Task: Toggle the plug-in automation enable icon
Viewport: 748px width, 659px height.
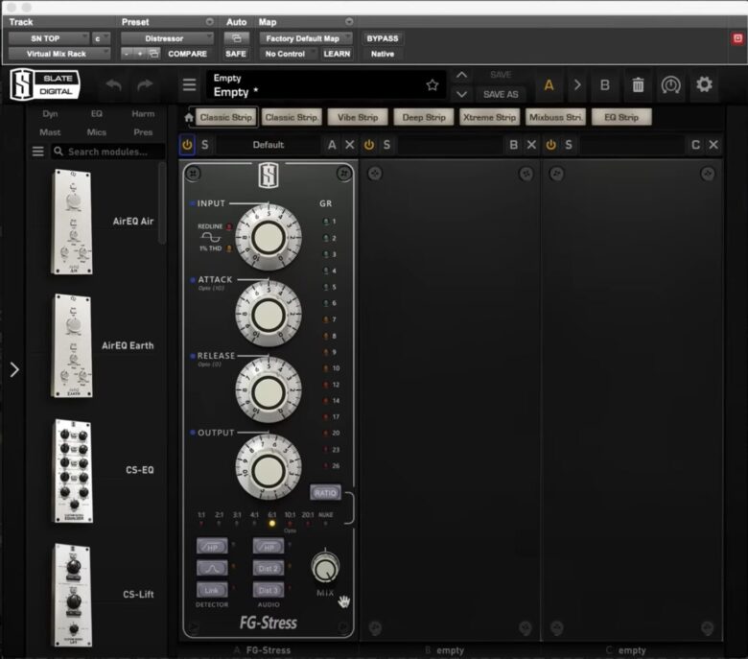Action: pos(236,38)
